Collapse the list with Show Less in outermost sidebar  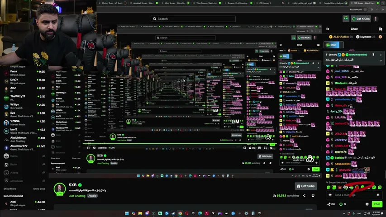coord(39,189)
